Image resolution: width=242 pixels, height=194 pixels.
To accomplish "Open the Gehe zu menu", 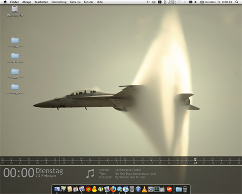I will [75, 2].
